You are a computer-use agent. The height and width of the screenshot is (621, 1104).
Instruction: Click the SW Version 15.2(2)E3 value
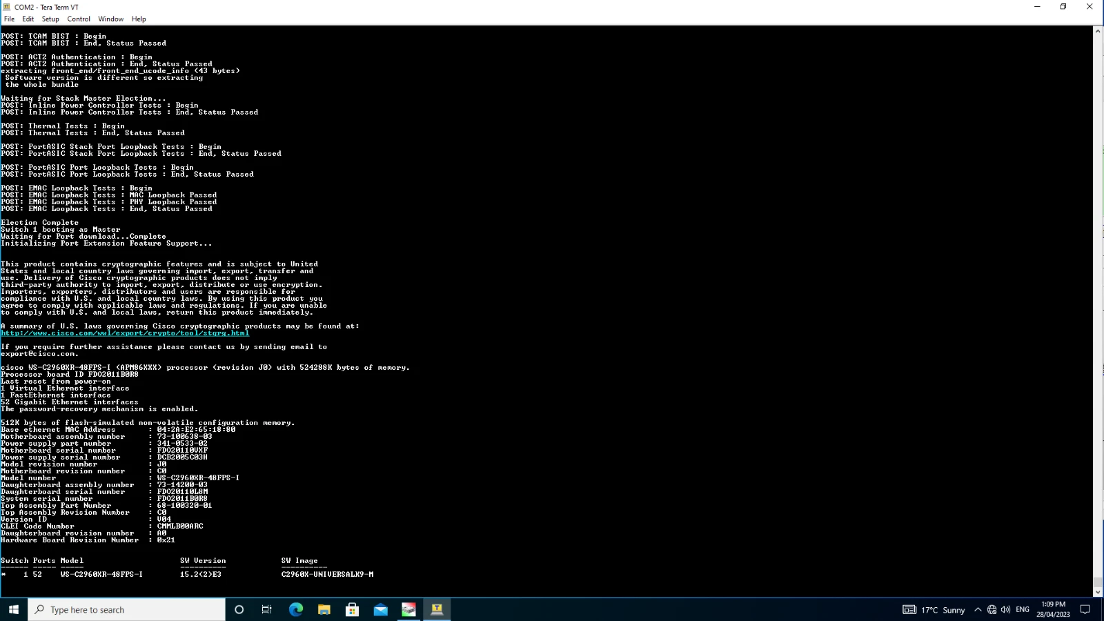point(201,575)
